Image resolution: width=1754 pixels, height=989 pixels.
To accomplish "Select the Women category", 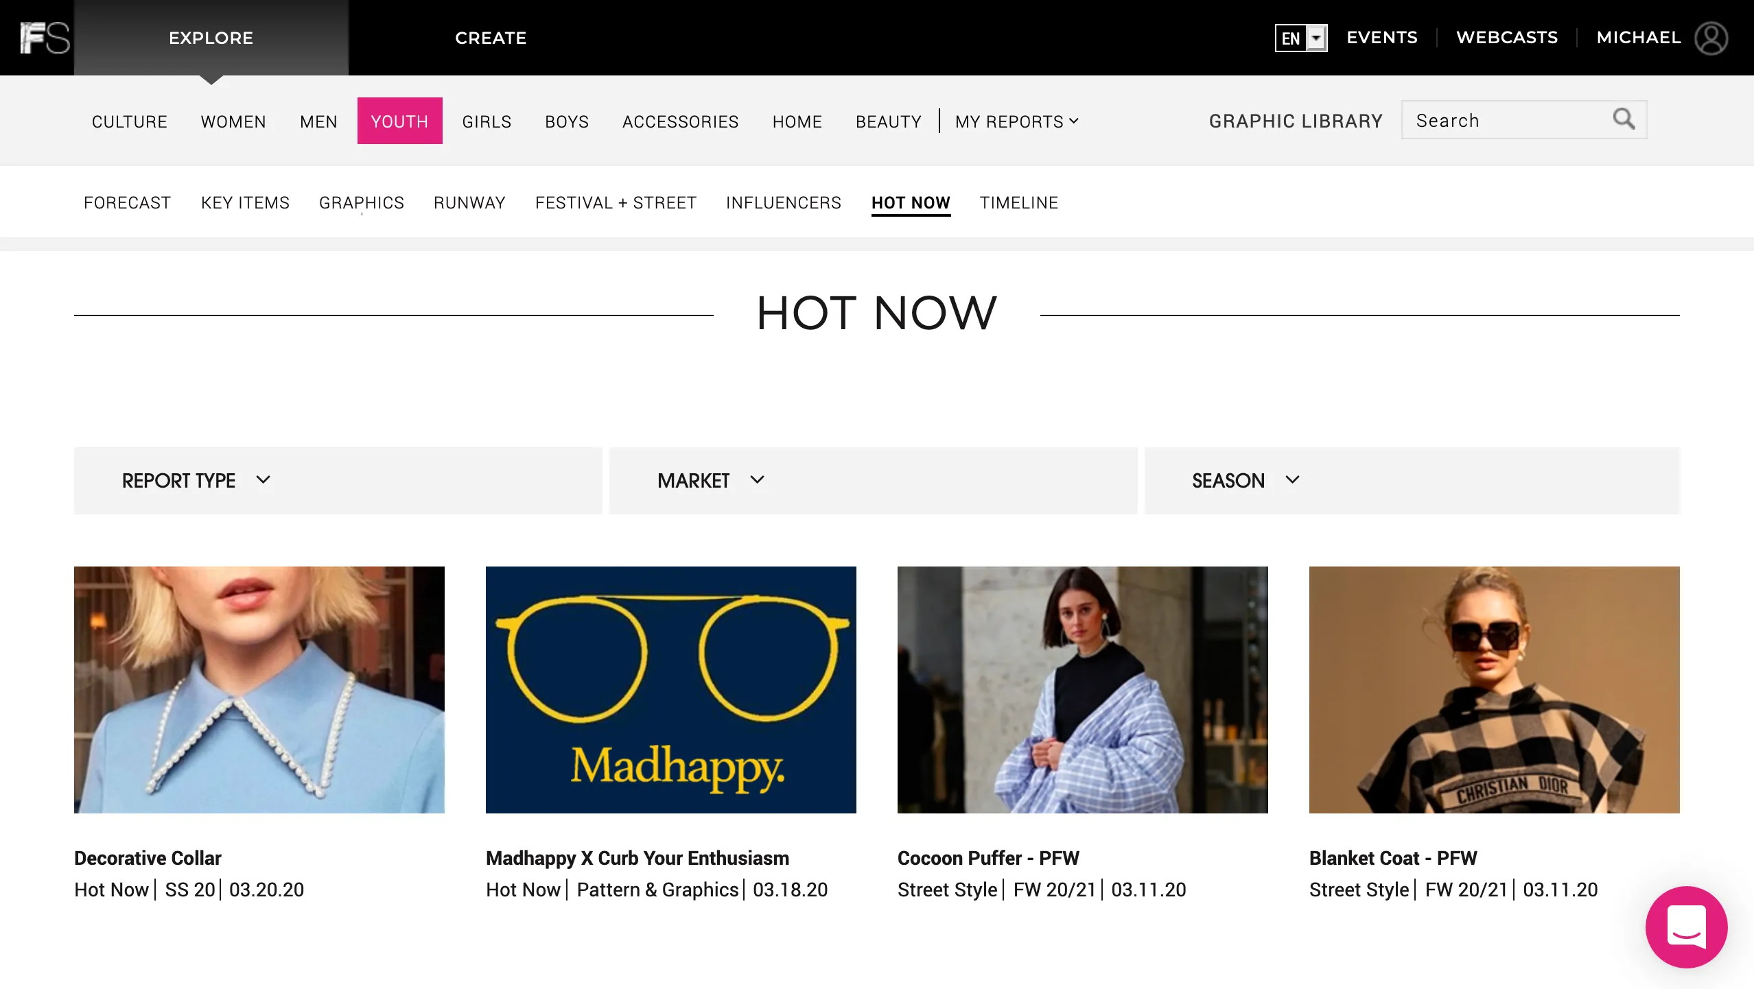I will (233, 121).
